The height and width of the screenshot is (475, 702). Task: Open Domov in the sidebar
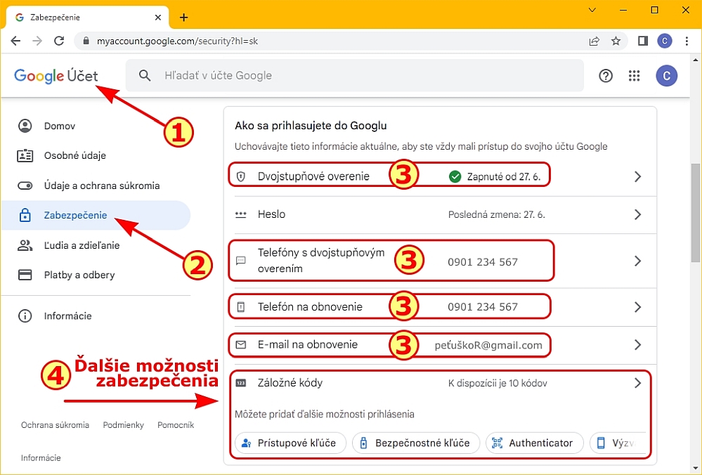[96, 126]
